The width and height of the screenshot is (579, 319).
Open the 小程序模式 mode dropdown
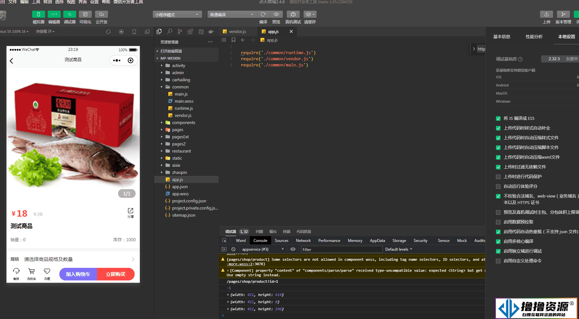(177, 15)
